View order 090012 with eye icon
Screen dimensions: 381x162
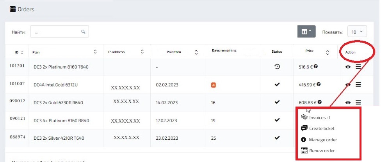(348, 102)
